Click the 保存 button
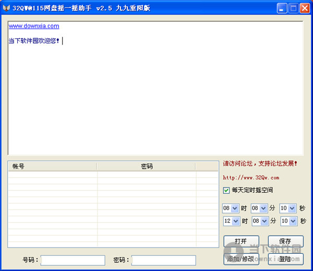The image size is (313, 271). [286, 241]
